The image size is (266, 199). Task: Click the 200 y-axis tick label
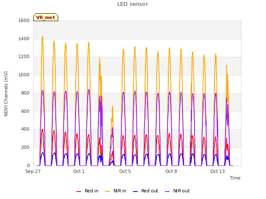(x=25, y=148)
